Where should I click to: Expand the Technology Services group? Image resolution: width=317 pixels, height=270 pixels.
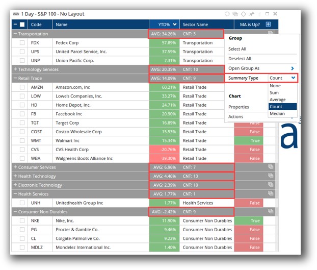(15, 69)
